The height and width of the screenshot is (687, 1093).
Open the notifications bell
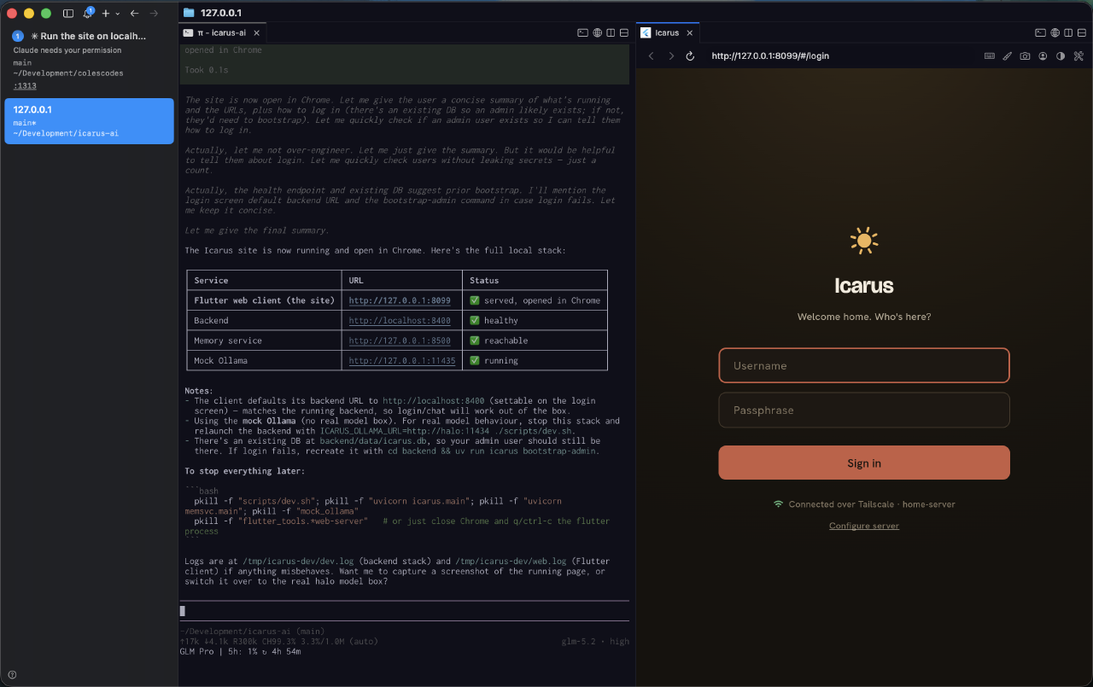(87, 14)
